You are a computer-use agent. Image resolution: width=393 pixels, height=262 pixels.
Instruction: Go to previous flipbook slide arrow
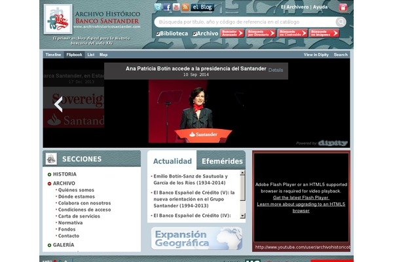click(x=58, y=104)
